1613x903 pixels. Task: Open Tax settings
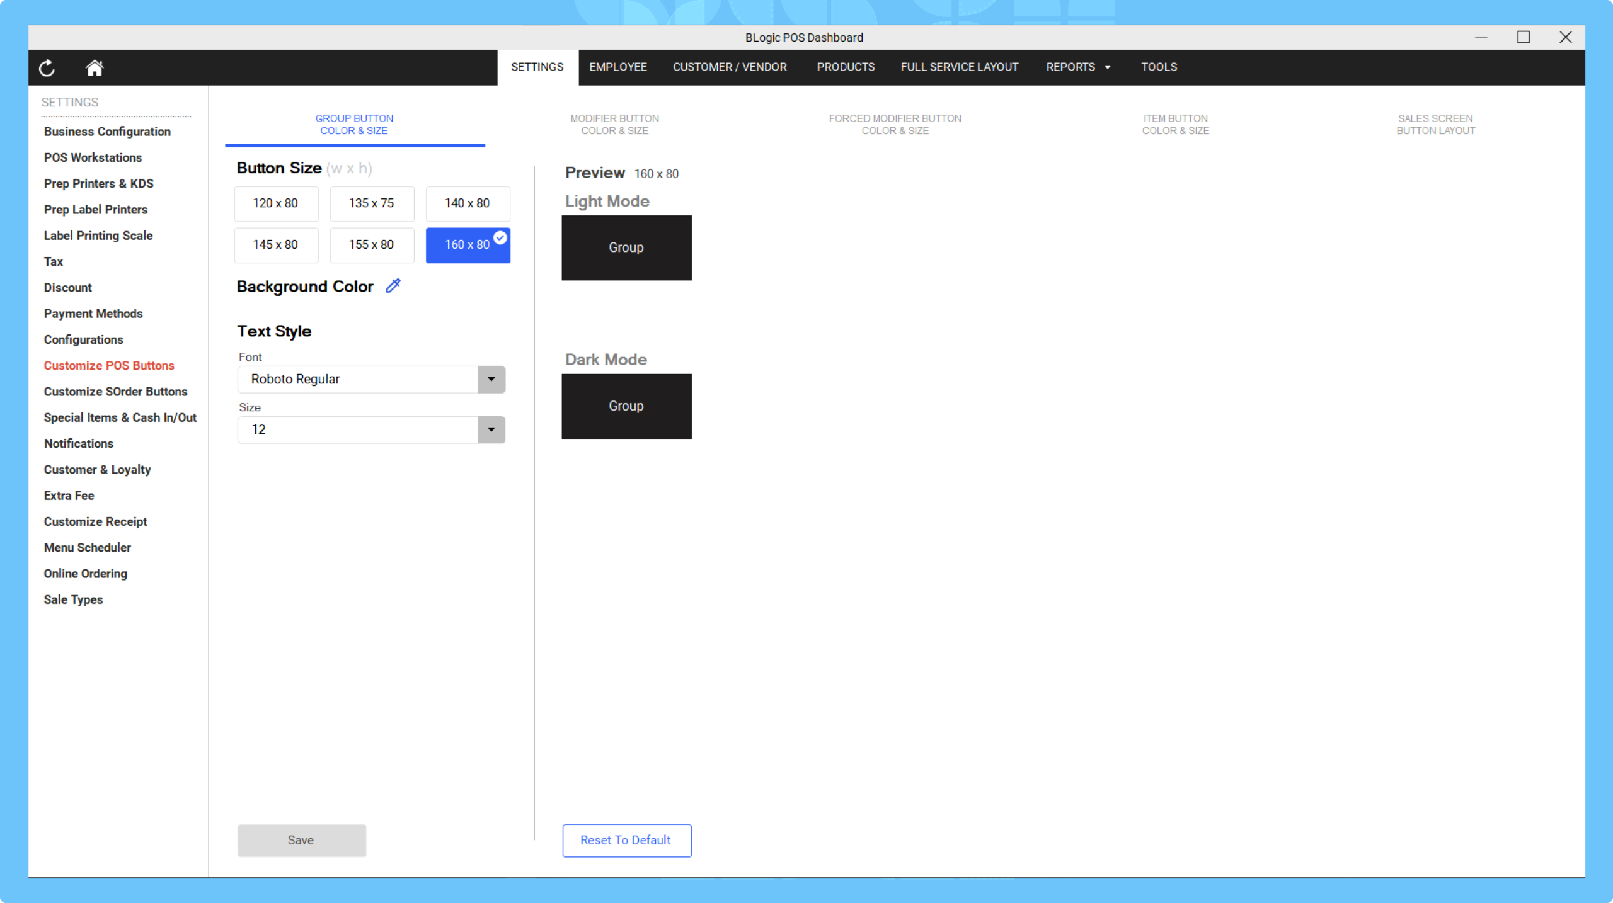pyautogui.click(x=54, y=261)
